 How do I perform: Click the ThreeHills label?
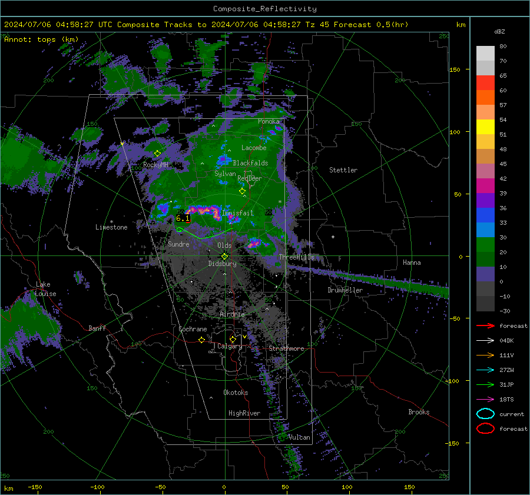pos(296,257)
